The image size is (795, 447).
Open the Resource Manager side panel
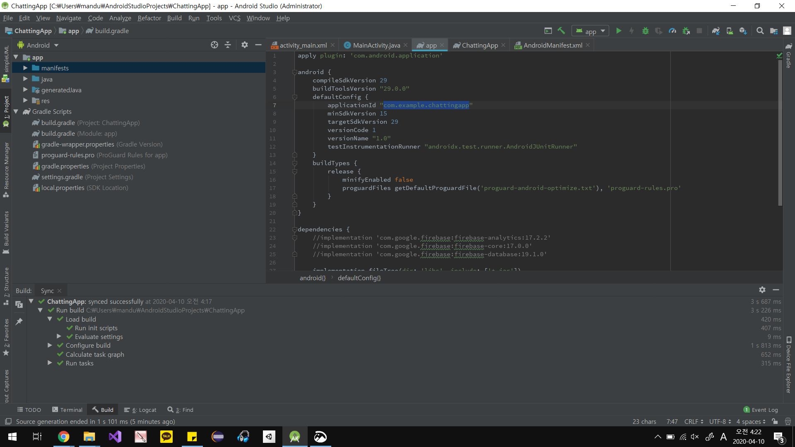pos(6,170)
